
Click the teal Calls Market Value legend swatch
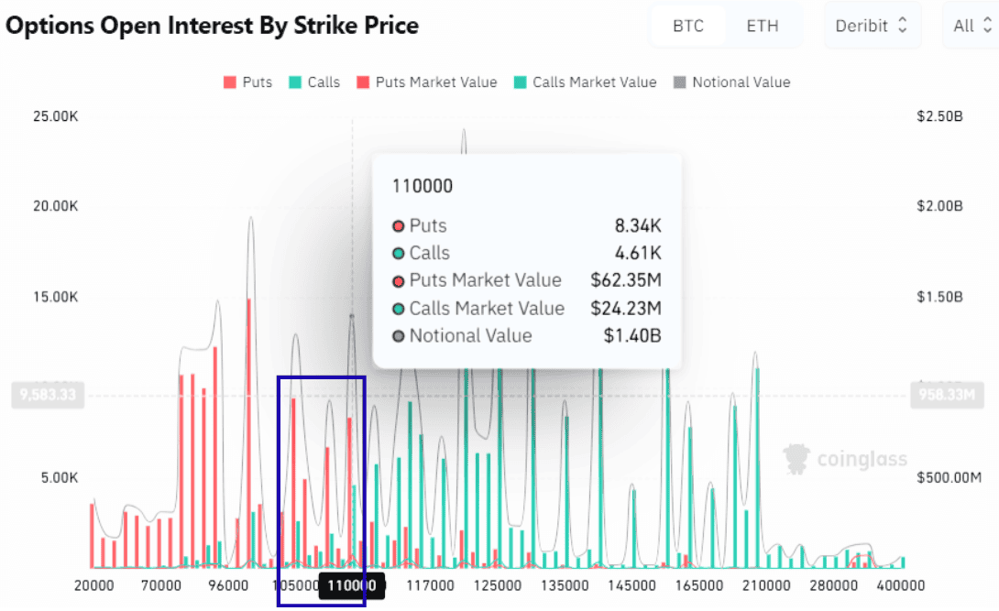coord(521,82)
